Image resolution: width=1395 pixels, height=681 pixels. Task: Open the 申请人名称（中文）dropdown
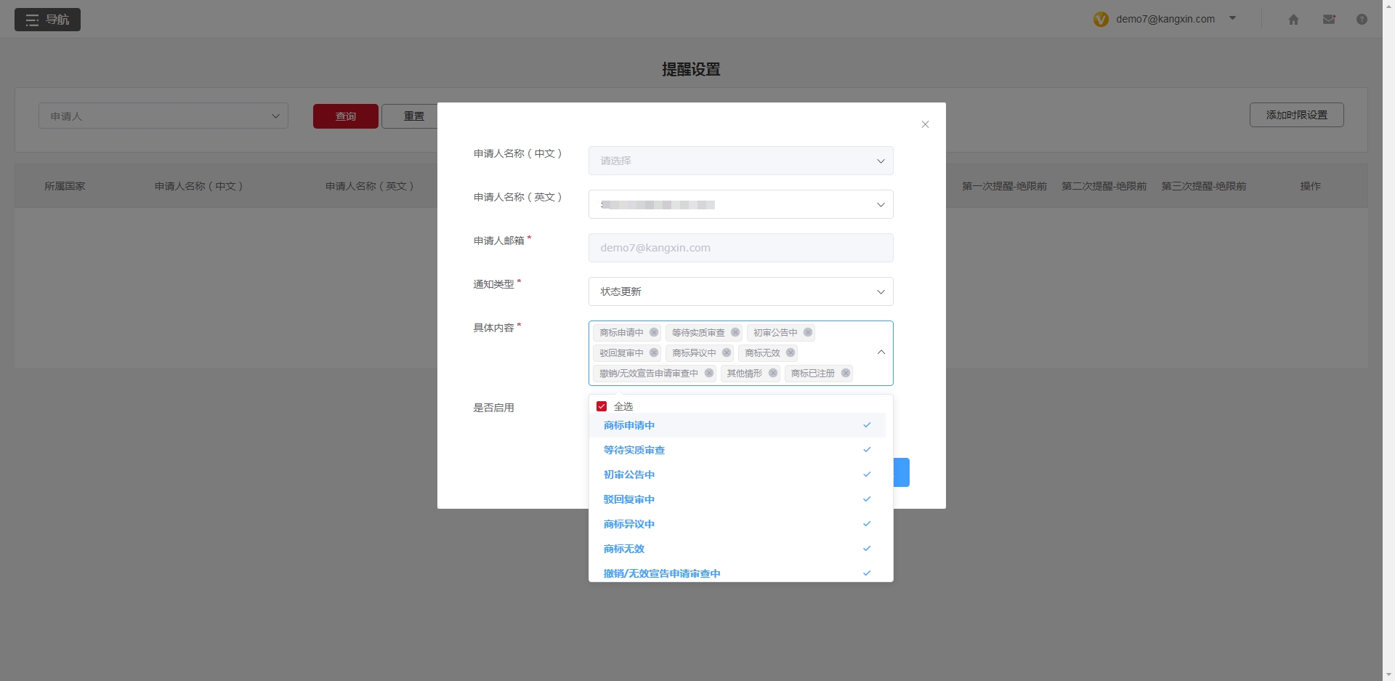point(740,161)
